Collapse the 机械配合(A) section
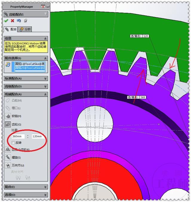 (45, 95)
